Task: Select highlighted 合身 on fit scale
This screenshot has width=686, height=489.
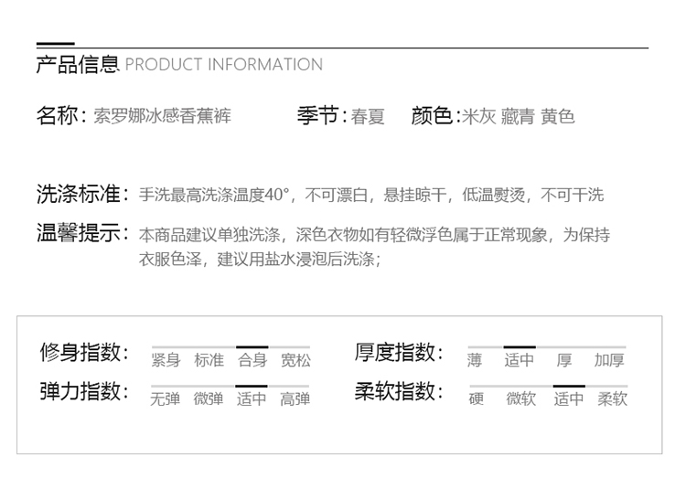Action: pyautogui.click(x=252, y=360)
